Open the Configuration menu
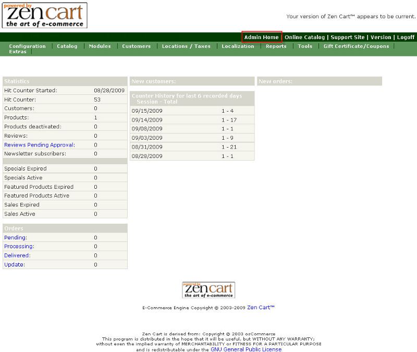Viewport: 417px width, 352px height. (x=27, y=46)
